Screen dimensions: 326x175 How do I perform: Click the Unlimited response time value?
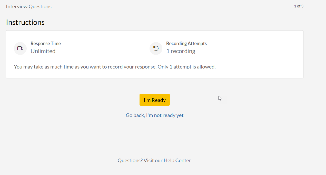point(43,51)
